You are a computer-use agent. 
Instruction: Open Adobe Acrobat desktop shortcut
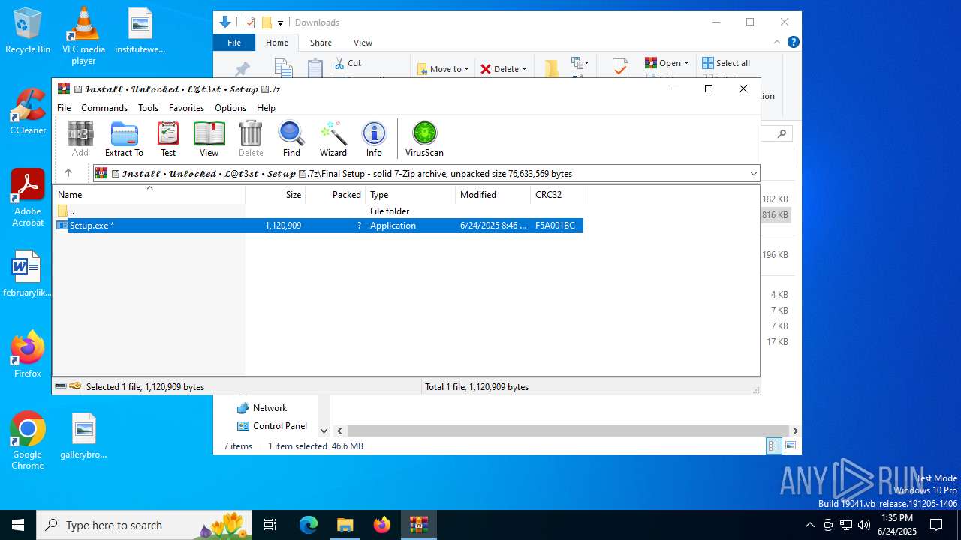28,198
